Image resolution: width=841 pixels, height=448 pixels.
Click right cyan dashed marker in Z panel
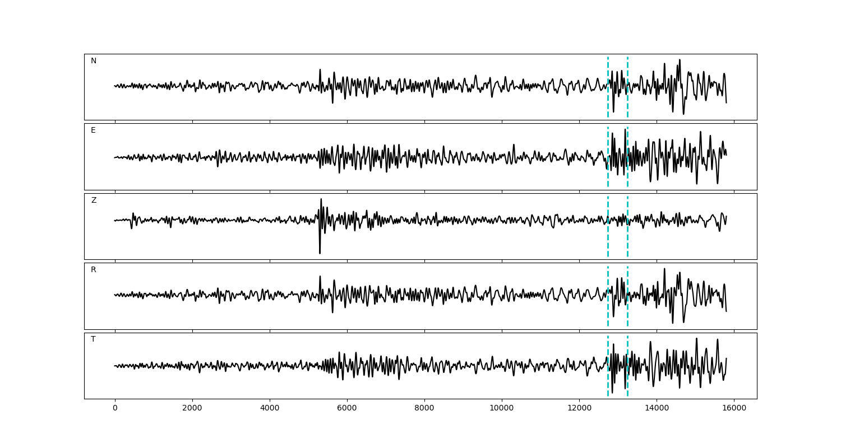(x=627, y=241)
